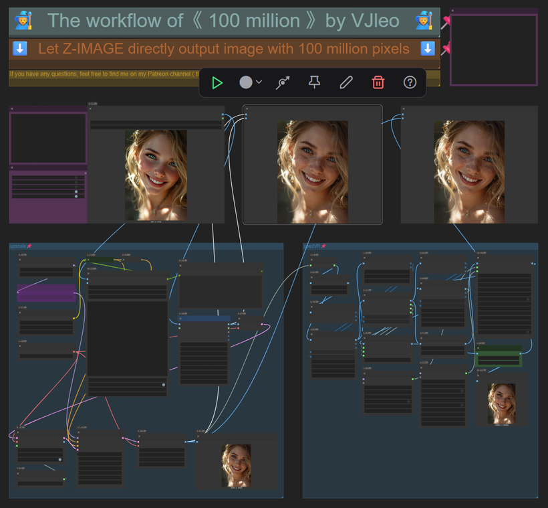Expand the color dropdown chevron in the toolbar

(x=259, y=82)
